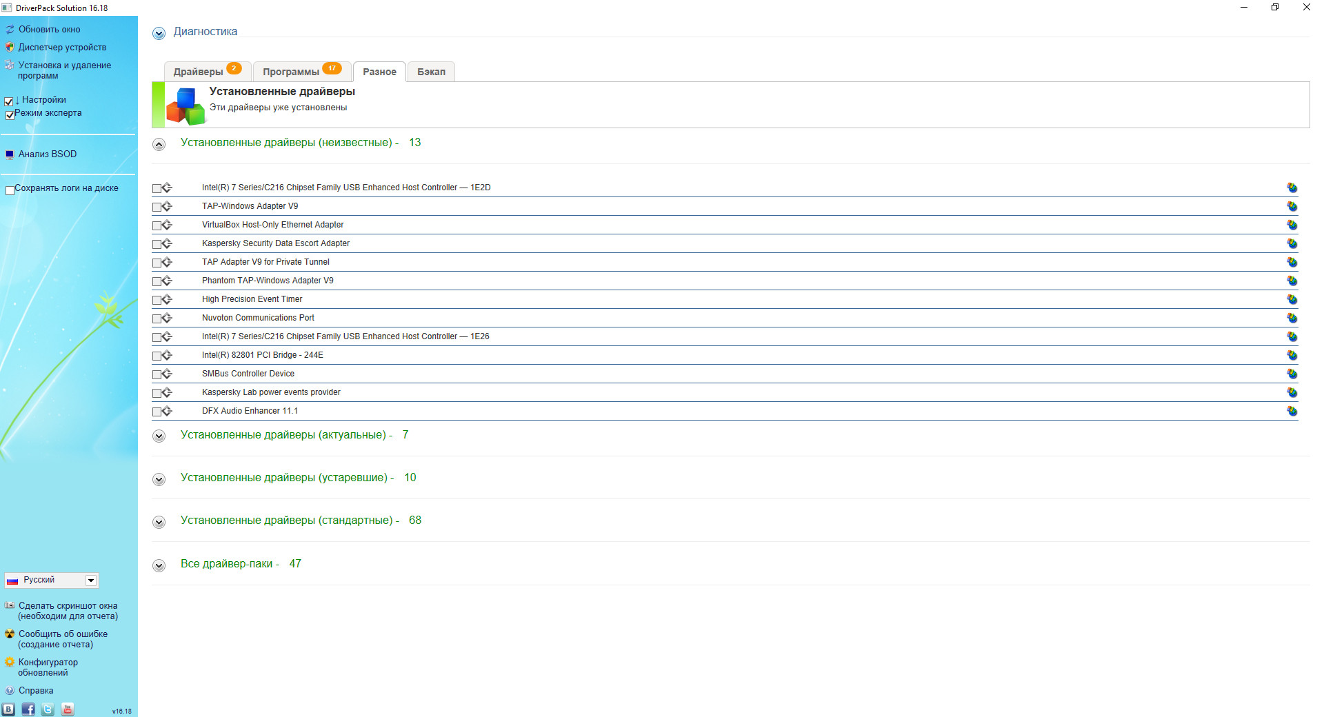Click the colored cubes driver icon
Image resolution: width=1324 pixels, height=717 pixels.
click(185, 105)
